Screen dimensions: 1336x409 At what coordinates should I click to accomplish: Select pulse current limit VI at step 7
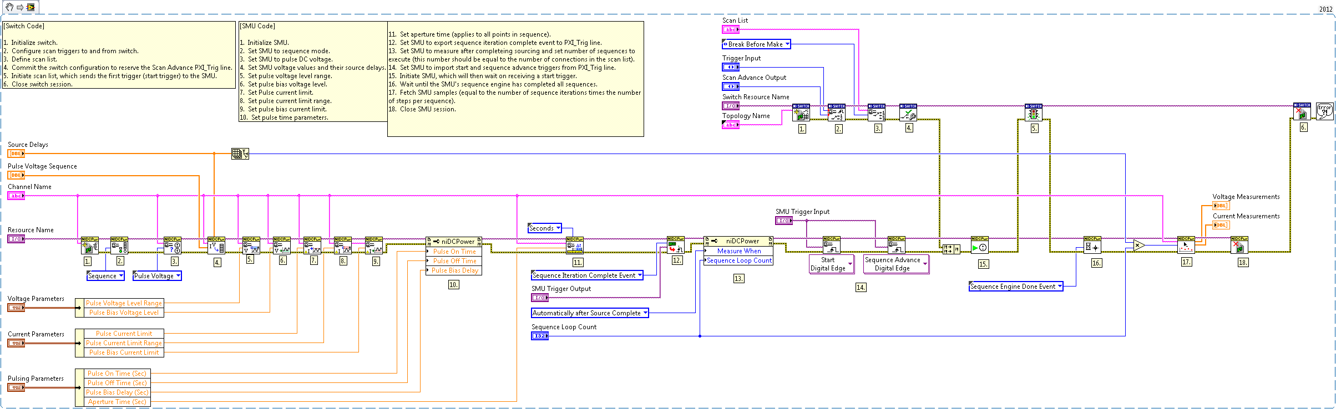click(312, 246)
